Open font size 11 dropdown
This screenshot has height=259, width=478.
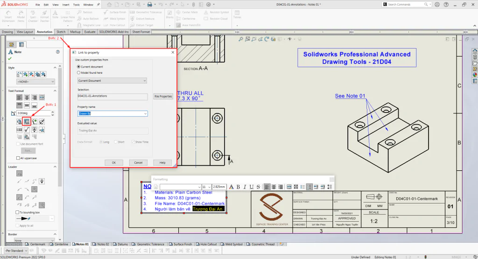pos(210,187)
